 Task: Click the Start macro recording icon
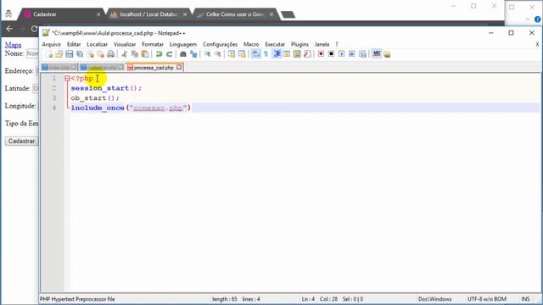tap(321, 54)
